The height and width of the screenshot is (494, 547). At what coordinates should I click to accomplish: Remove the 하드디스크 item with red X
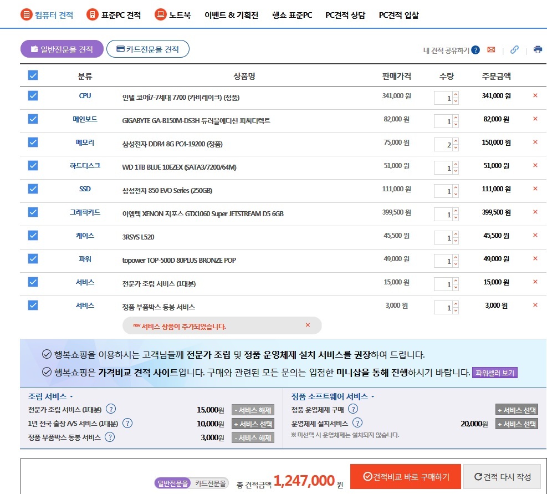(535, 165)
